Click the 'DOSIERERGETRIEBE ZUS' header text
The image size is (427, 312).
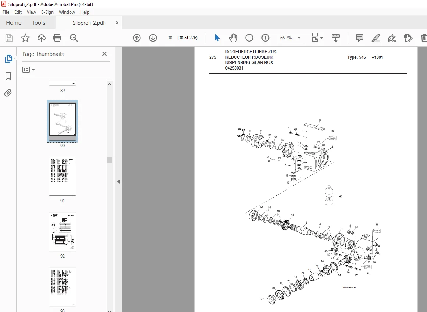point(250,52)
